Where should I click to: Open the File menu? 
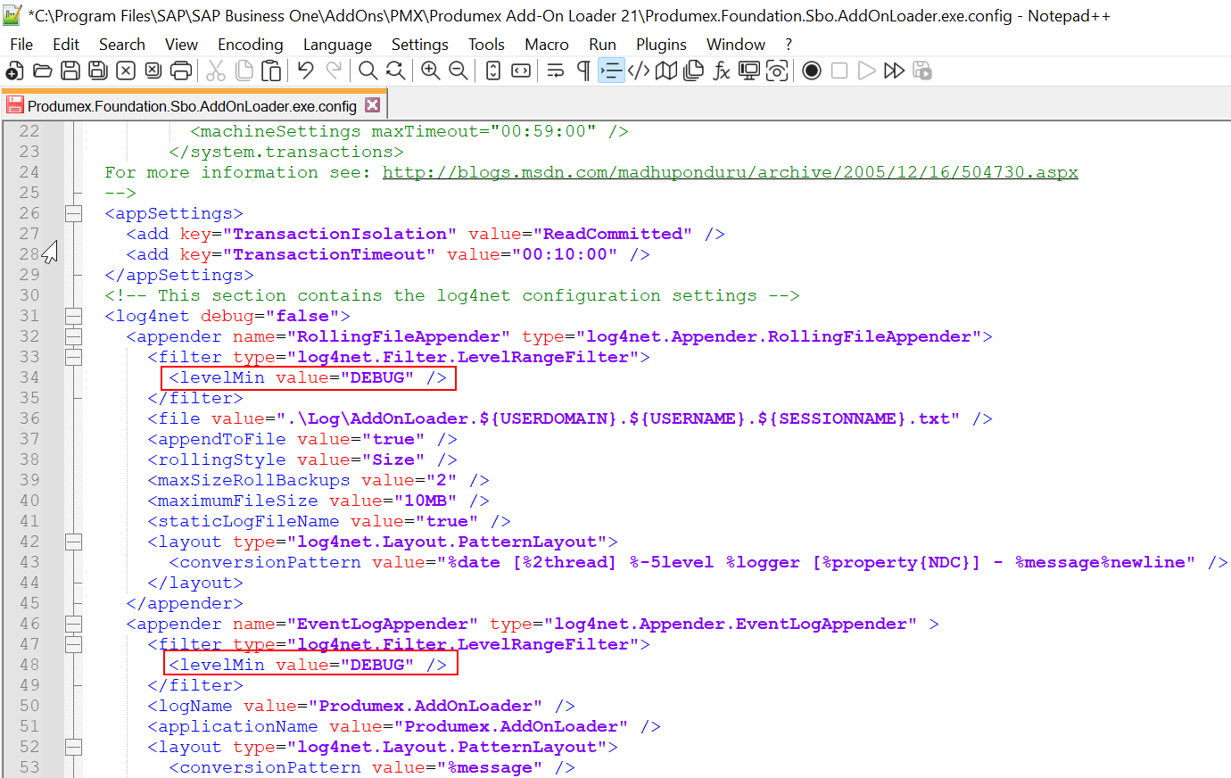(x=21, y=45)
